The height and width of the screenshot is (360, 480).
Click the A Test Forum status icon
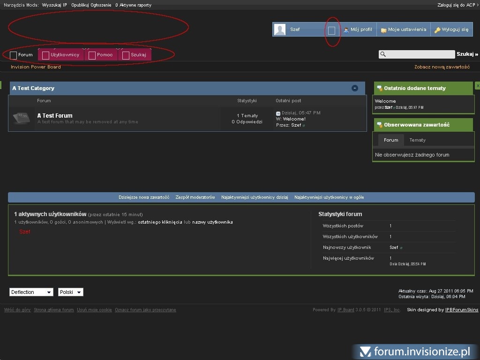coord(21,118)
